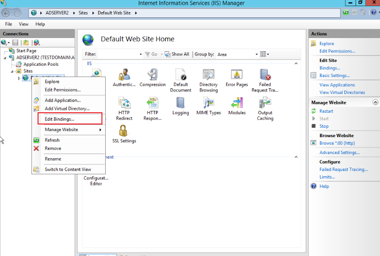Choose Remove from the context menu

coord(69,148)
